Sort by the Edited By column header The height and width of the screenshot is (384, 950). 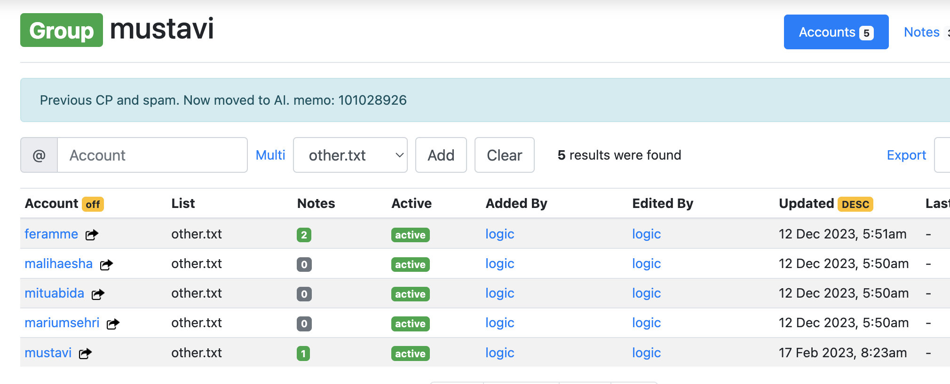pos(663,203)
